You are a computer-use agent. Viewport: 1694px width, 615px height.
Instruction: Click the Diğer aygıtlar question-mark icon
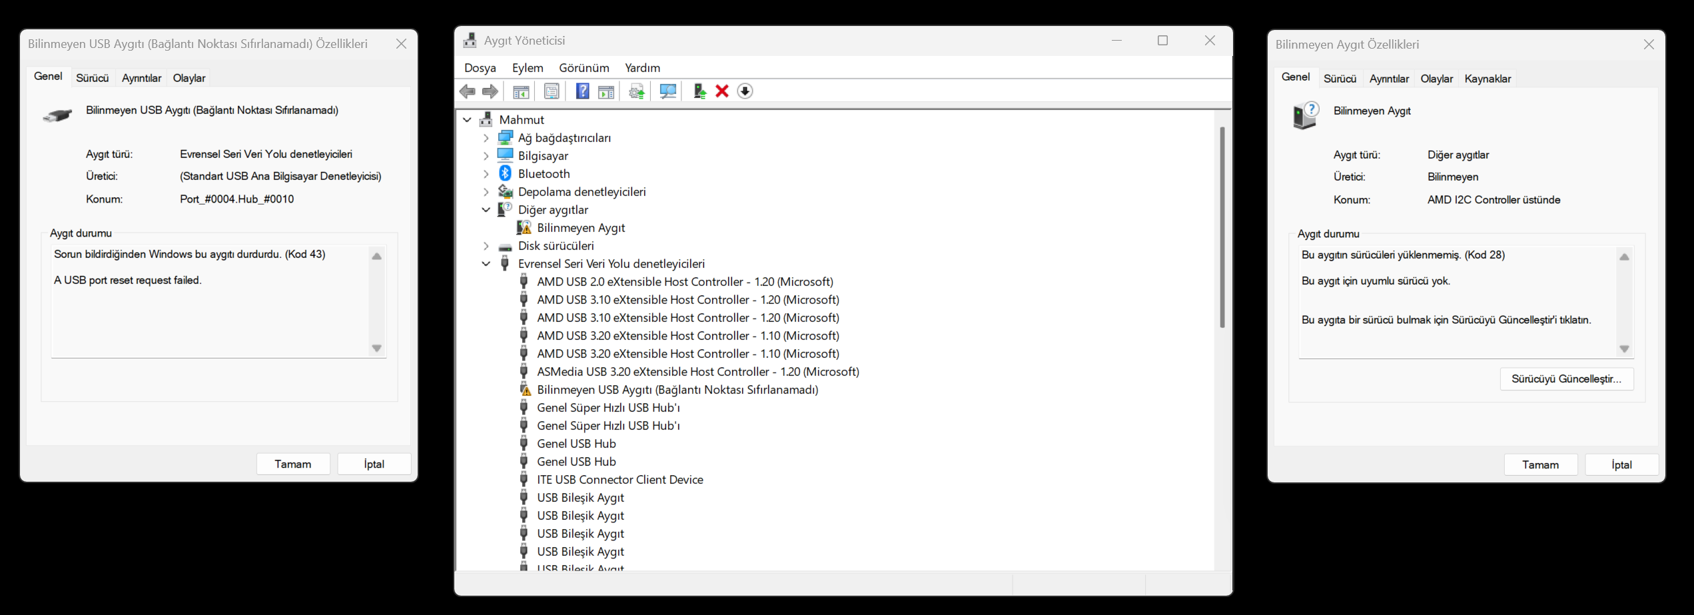pos(506,209)
